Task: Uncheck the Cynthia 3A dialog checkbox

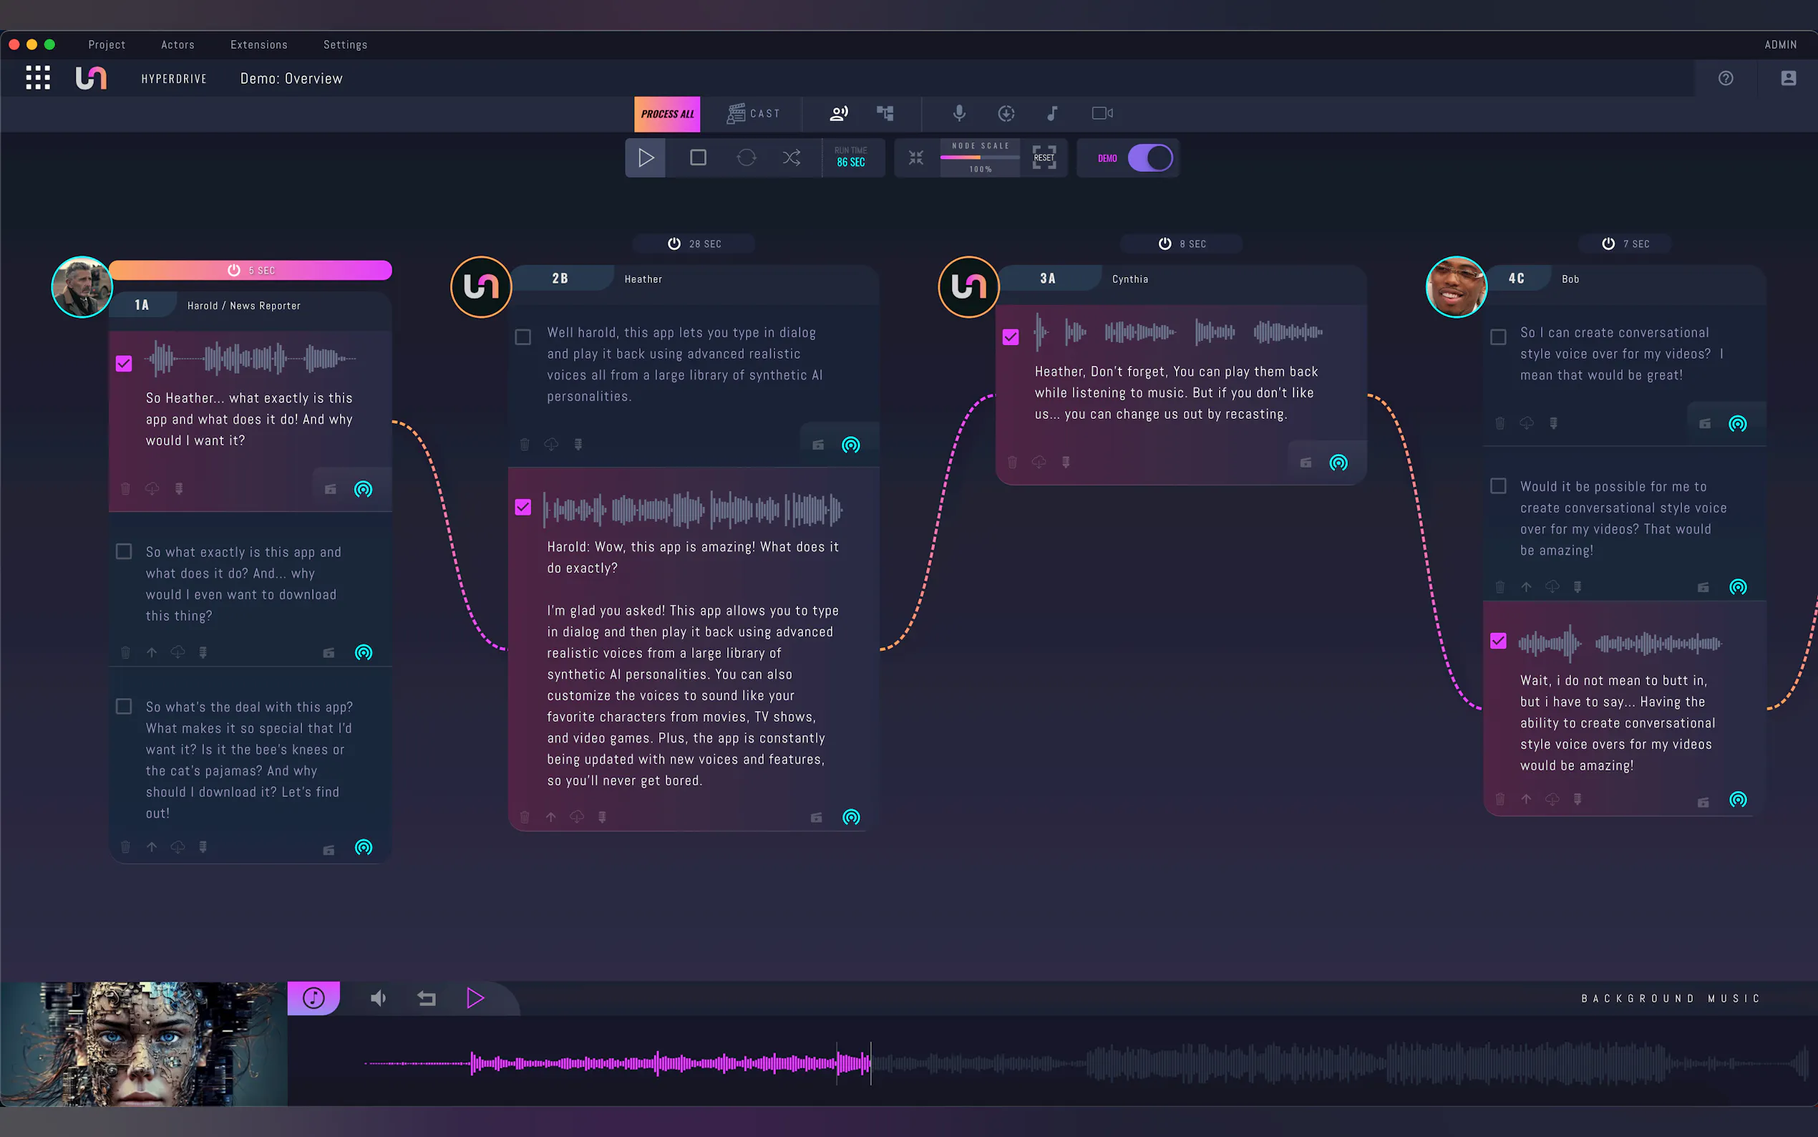Action: click(1011, 337)
